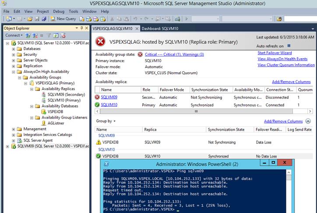Switch to the VSPEXSQLAG:SQLVM10 tab
Viewport: 317px width, 213px height.
(x=113, y=28)
